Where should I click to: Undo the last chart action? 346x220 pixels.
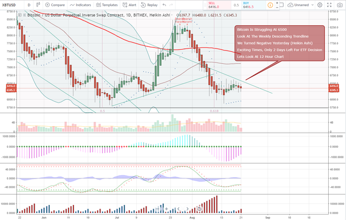pyautogui.click(x=164, y=5)
